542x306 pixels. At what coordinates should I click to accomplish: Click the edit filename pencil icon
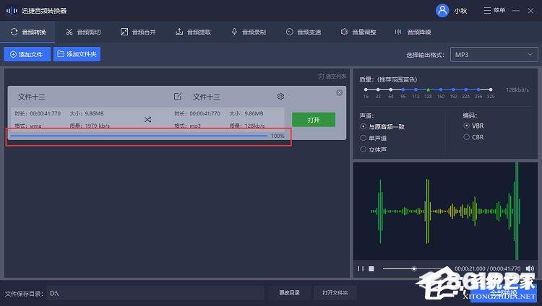178,97
